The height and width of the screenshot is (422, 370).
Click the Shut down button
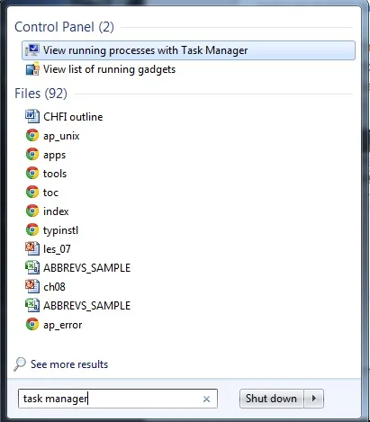(x=271, y=399)
